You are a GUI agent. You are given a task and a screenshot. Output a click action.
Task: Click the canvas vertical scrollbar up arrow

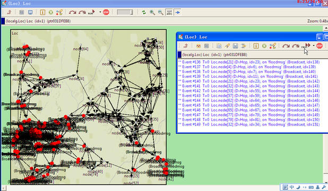(x=326, y=28)
